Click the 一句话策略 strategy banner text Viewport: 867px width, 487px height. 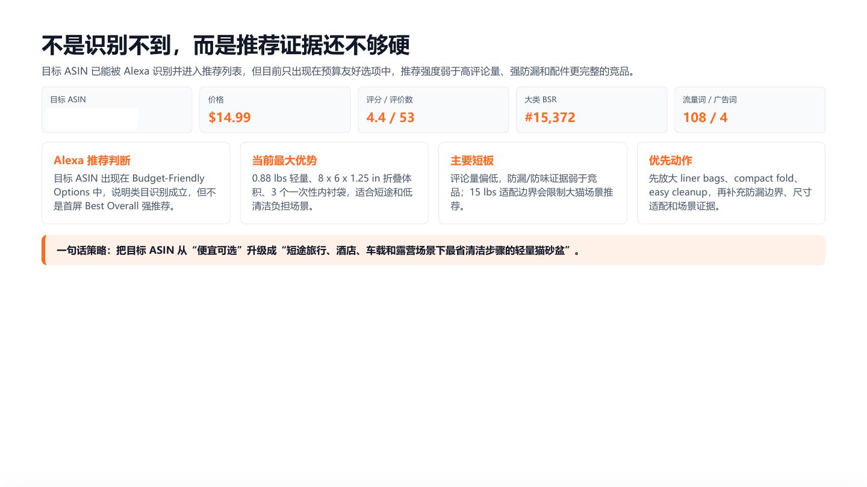(319, 251)
